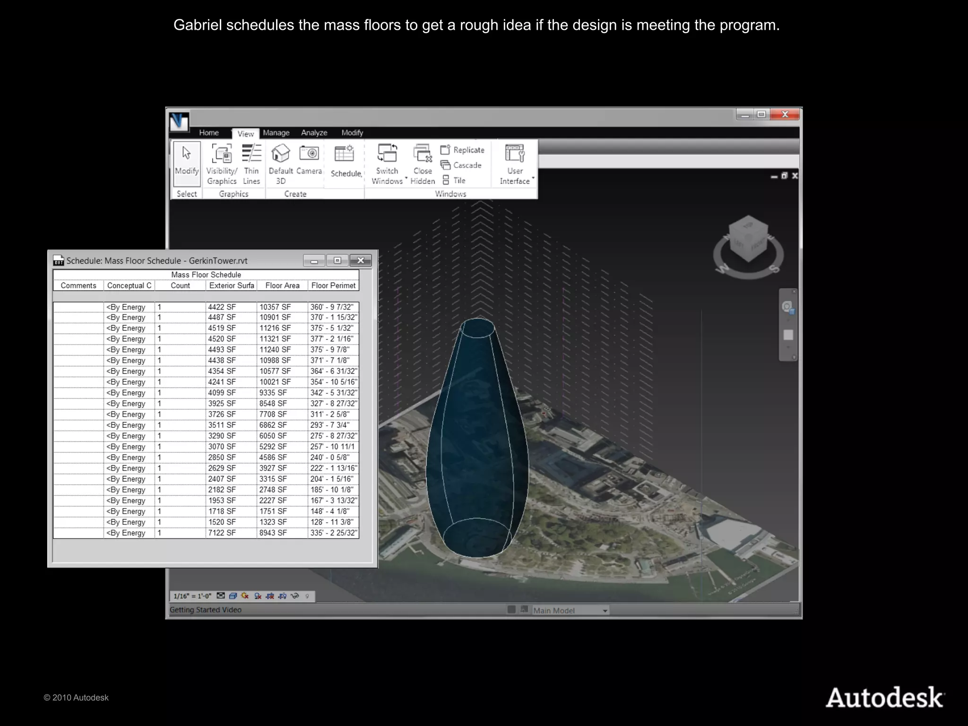Change the visual style cube icon
The height and width of the screenshot is (726, 968).
point(233,596)
